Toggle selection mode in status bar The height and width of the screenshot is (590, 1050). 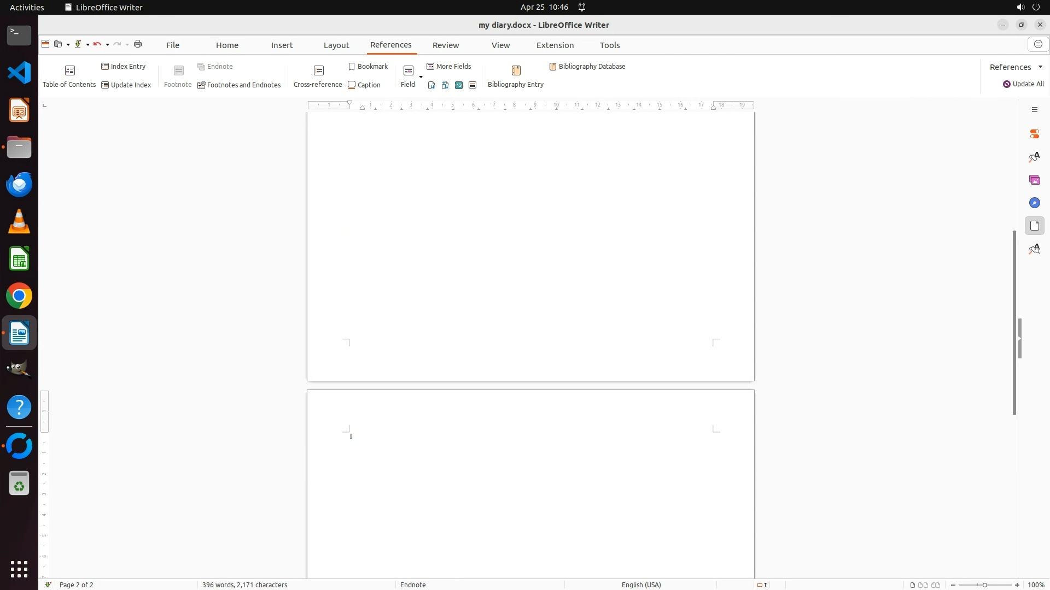(761, 585)
